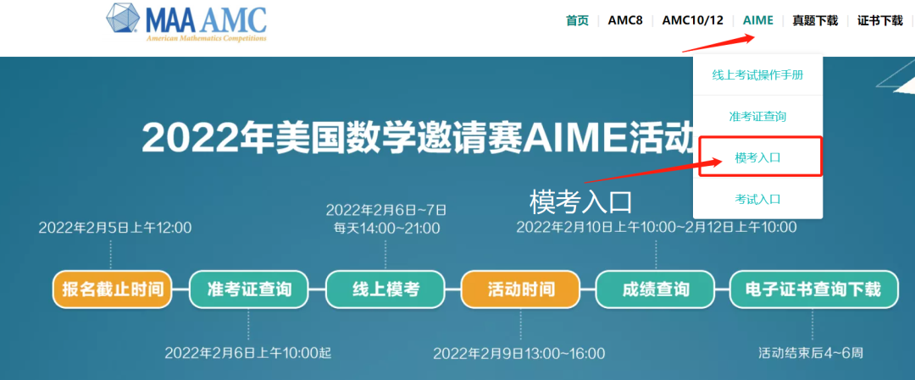915x380 pixels.
Task: Open the AMC10/12 navigation item
Action: click(693, 21)
